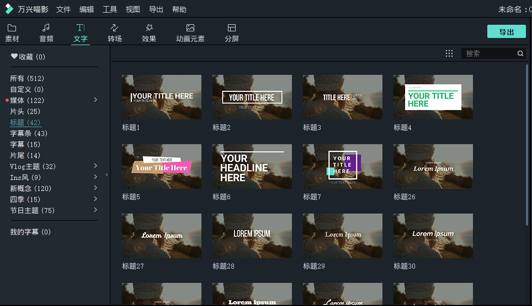Viewport: 532px width, 306px height.
Task: Click into the 搜索 search field
Action: pos(488,53)
